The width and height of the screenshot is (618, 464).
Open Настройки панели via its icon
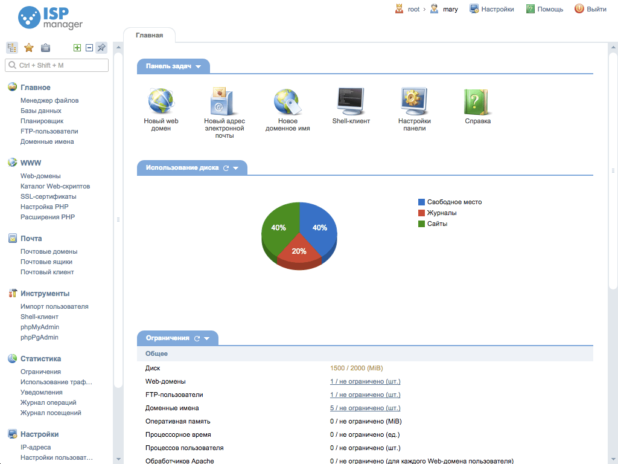(x=413, y=100)
